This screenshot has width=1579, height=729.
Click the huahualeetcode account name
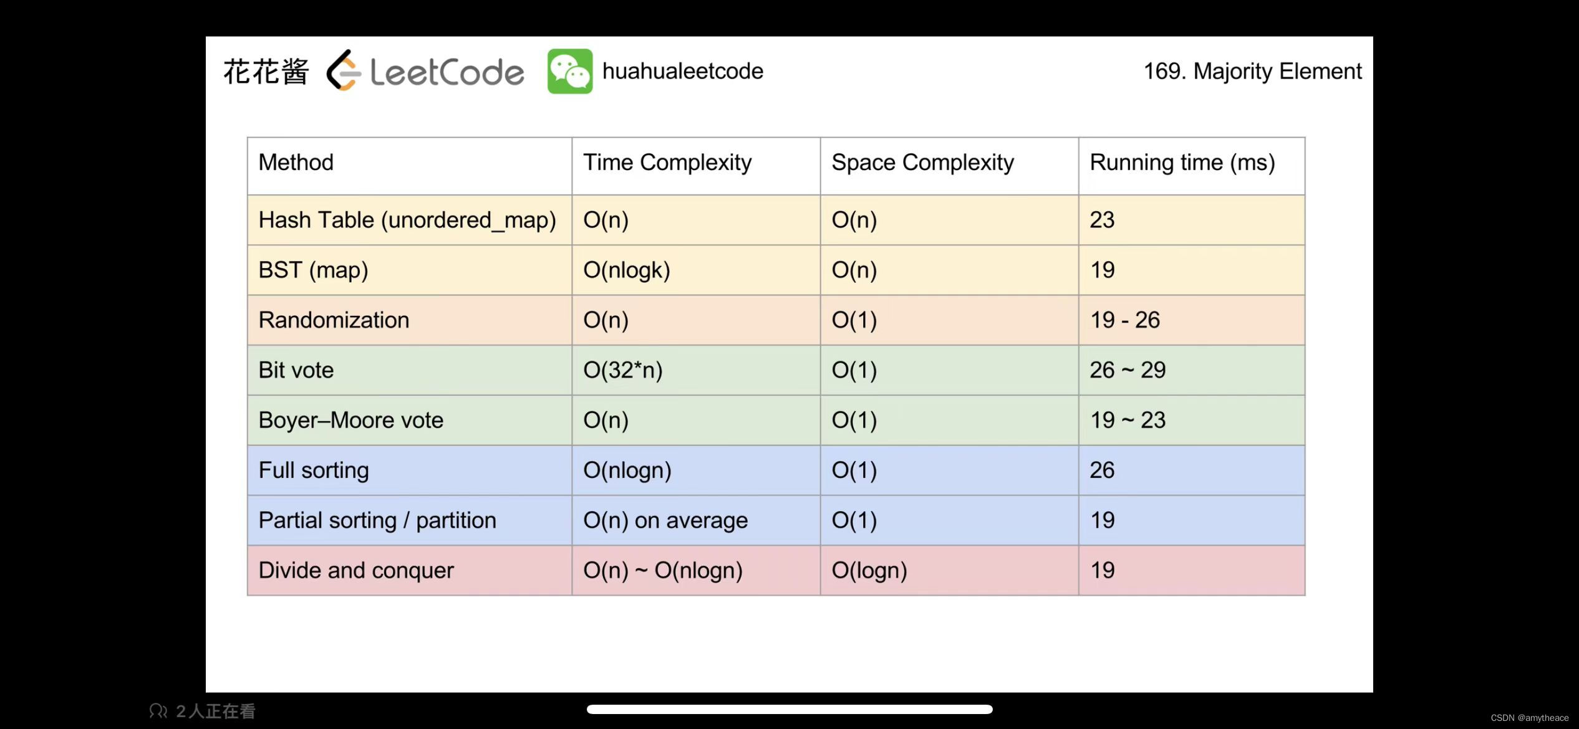[682, 71]
